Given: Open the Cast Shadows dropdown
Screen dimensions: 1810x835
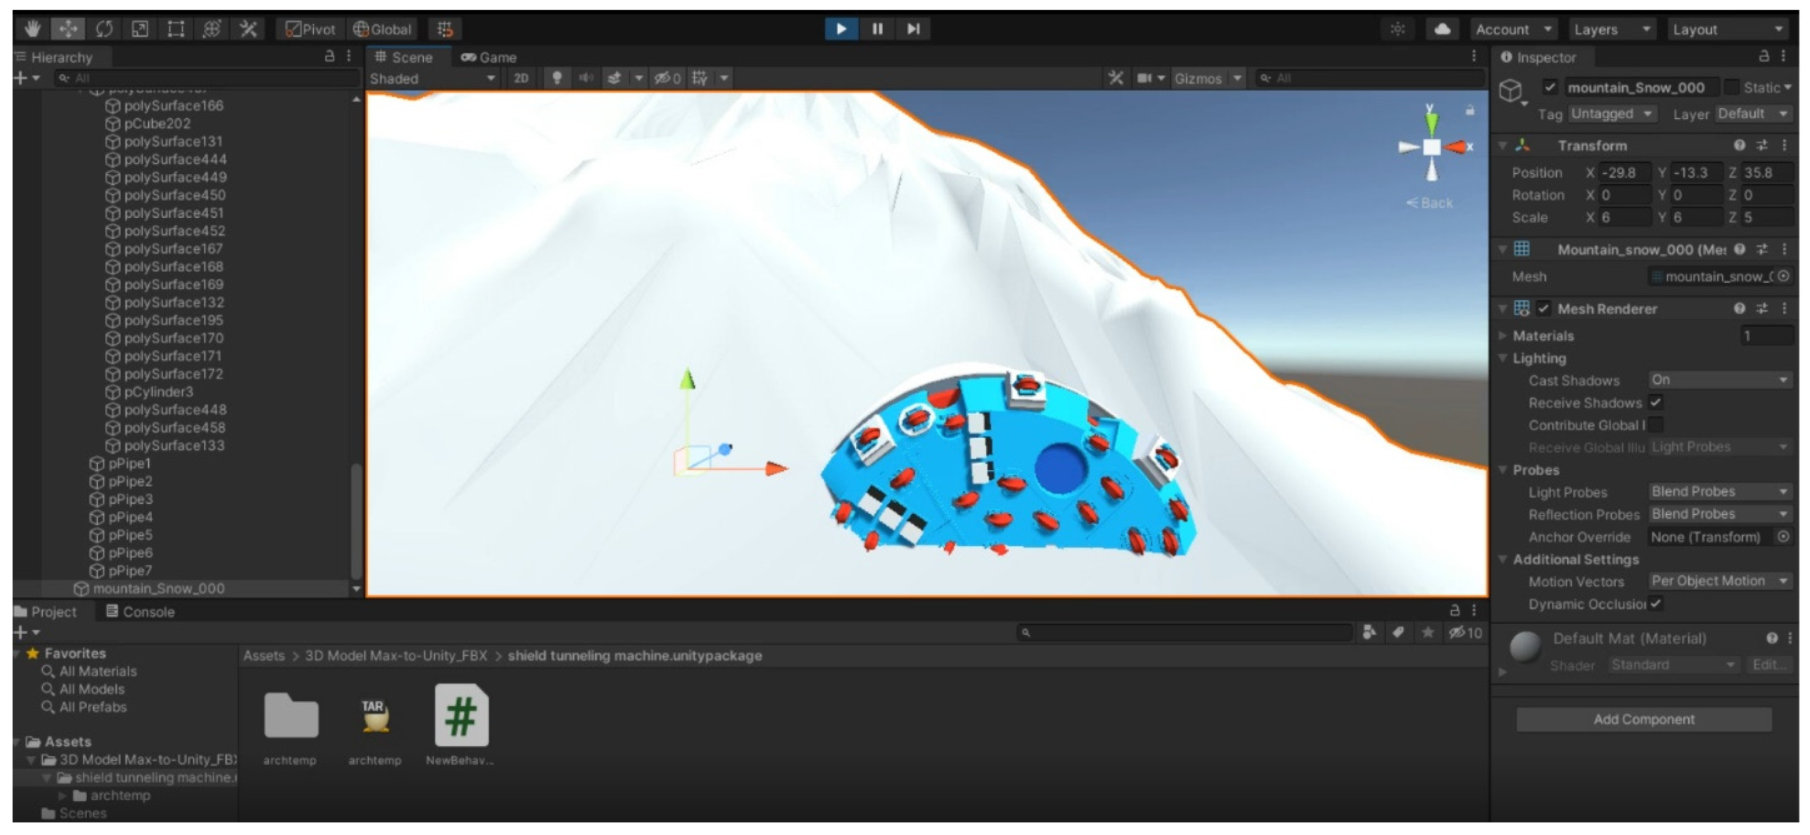Looking at the screenshot, I should [1719, 380].
